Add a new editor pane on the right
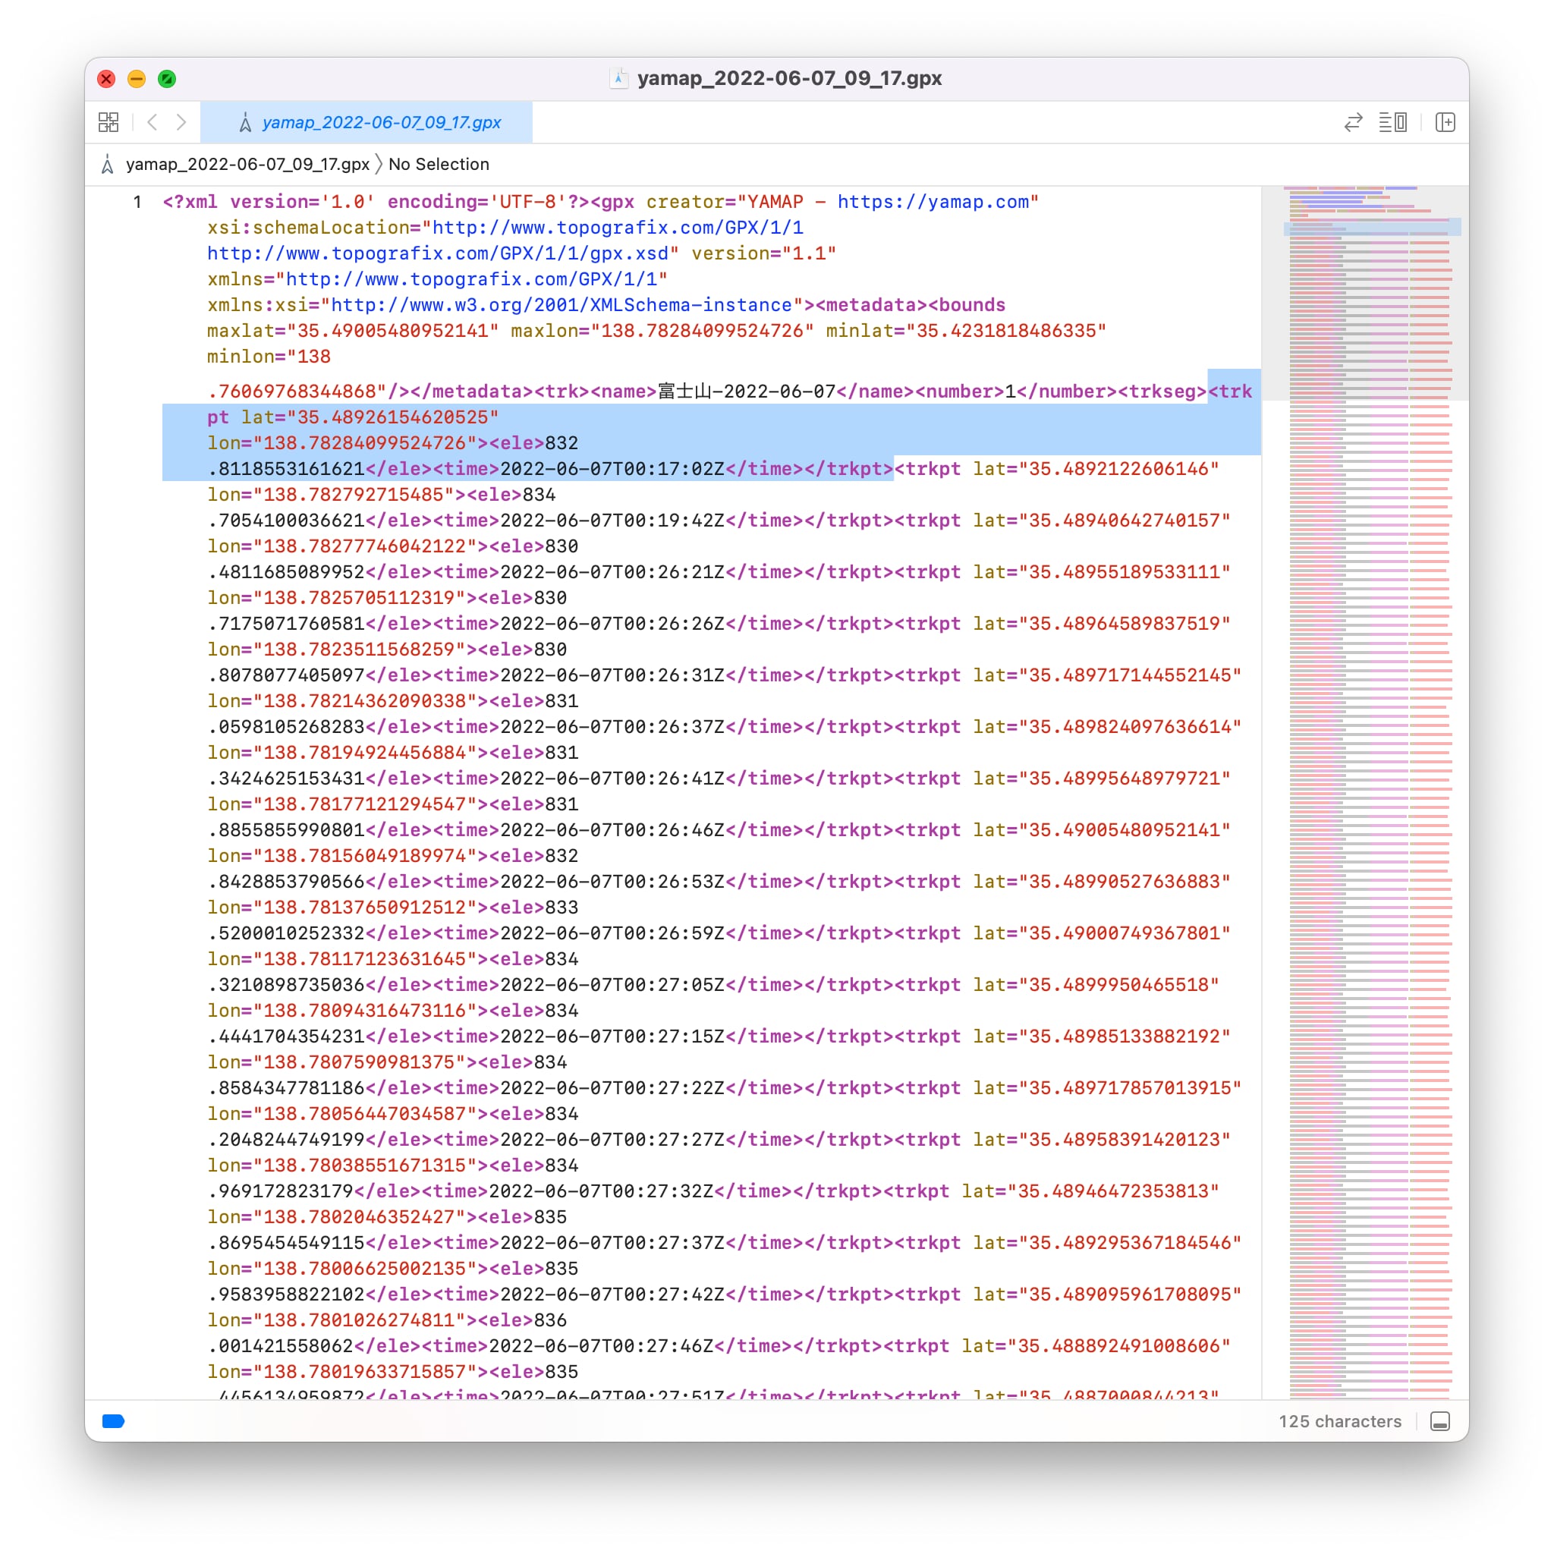The image size is (1554, 1554). tap(1445, 122)
